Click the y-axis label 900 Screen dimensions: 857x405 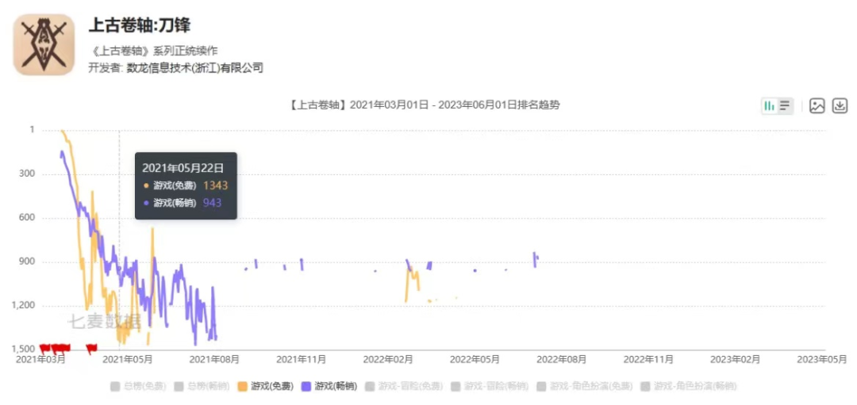(26, 262)
